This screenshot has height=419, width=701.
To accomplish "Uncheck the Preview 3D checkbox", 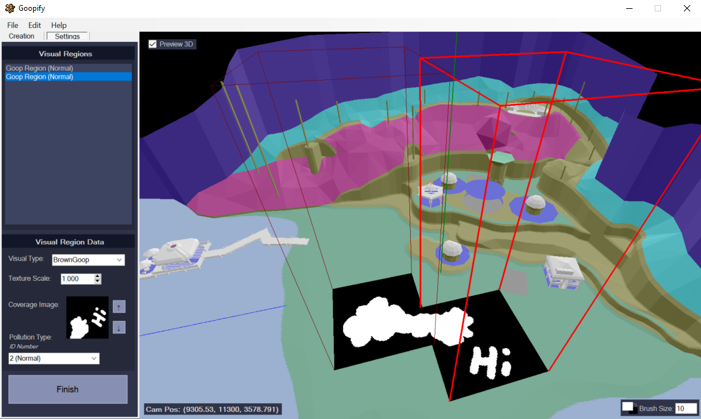I will [153, 44].
